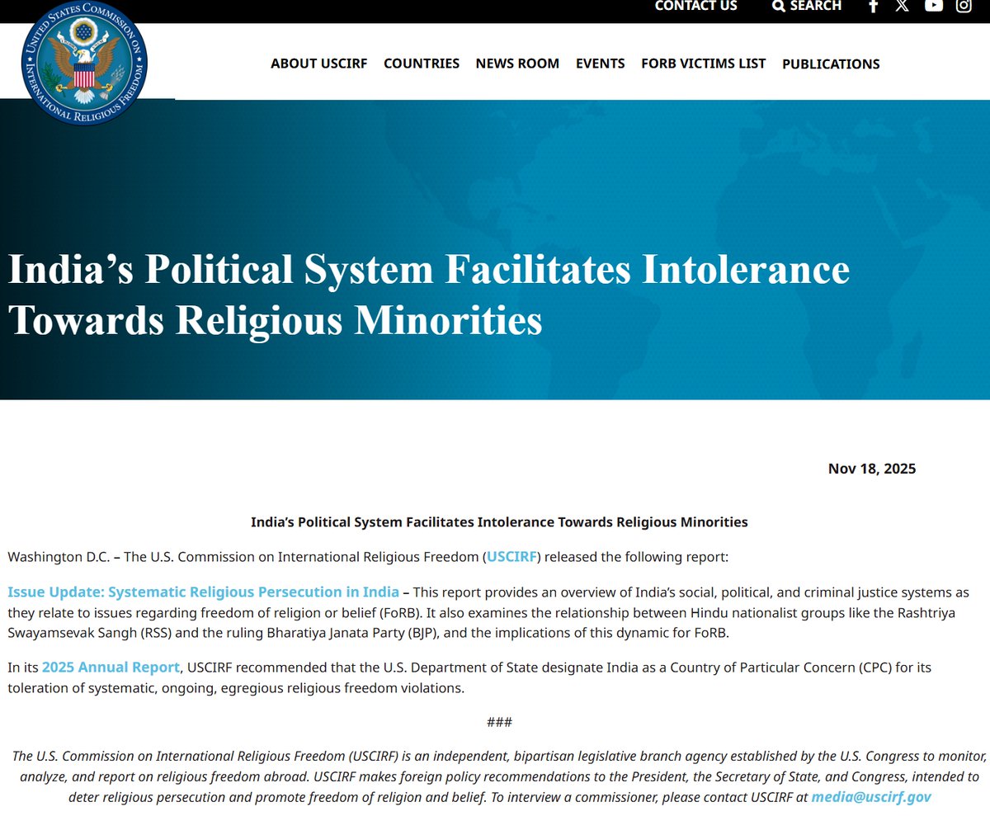Open the 2025 Annual Report link
The width and height of the screenshot is (990, 816).
tap(111, 667)
